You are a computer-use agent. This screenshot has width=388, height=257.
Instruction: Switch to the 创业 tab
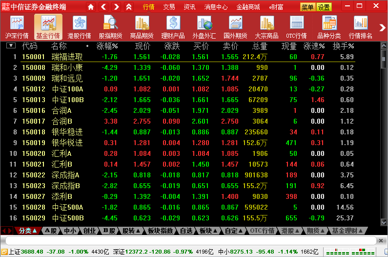(x=89, y=231)
